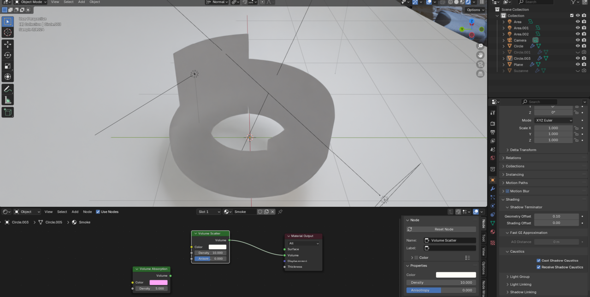Expand Circle.003 in the outliner tree
The height and width of the screenshot is (297, 590).
(503, 58)
